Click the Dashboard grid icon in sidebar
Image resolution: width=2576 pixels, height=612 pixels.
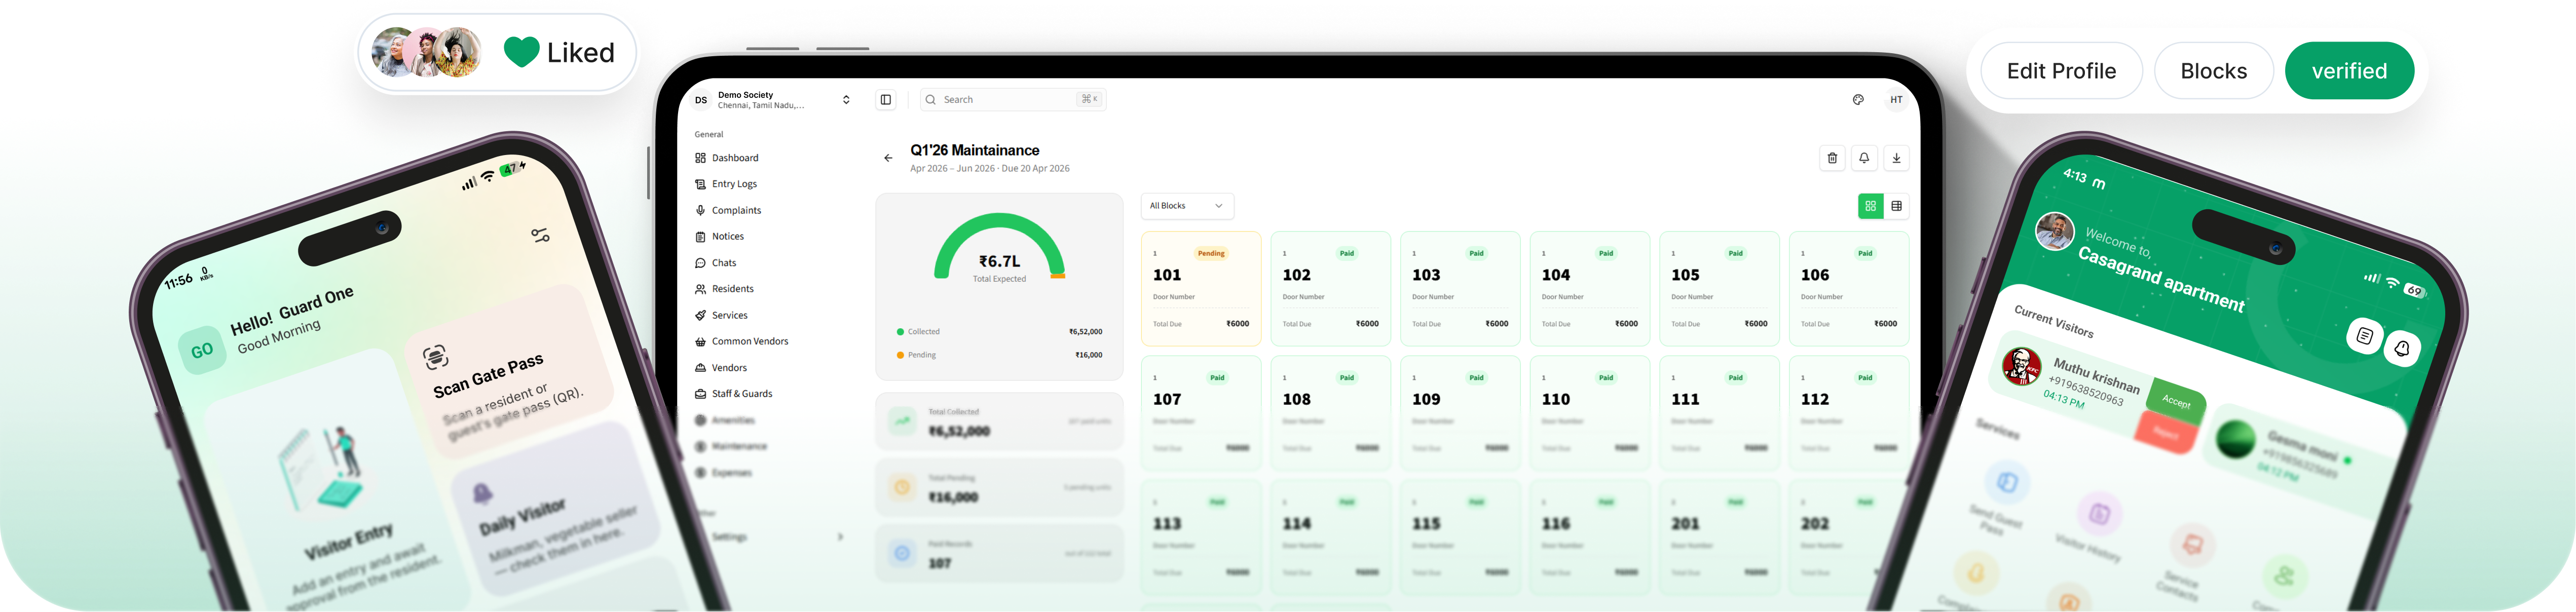coord(700,158)
